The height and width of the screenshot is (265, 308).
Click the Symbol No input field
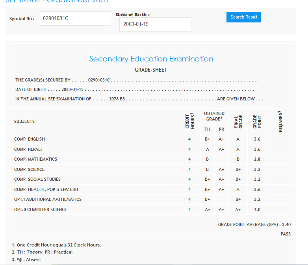pos(75,19)
